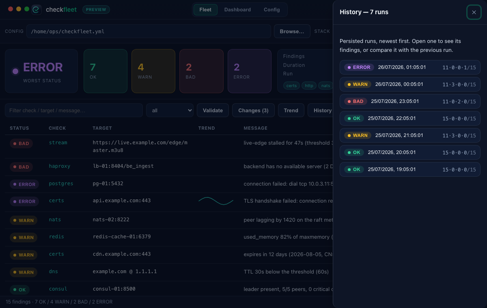
Task: Click the certs tag chip
Action: [x=291, y=86]
